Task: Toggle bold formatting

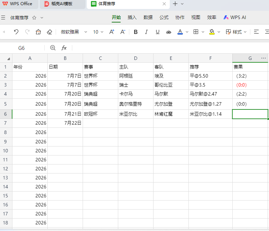Action: click(136, 32)
